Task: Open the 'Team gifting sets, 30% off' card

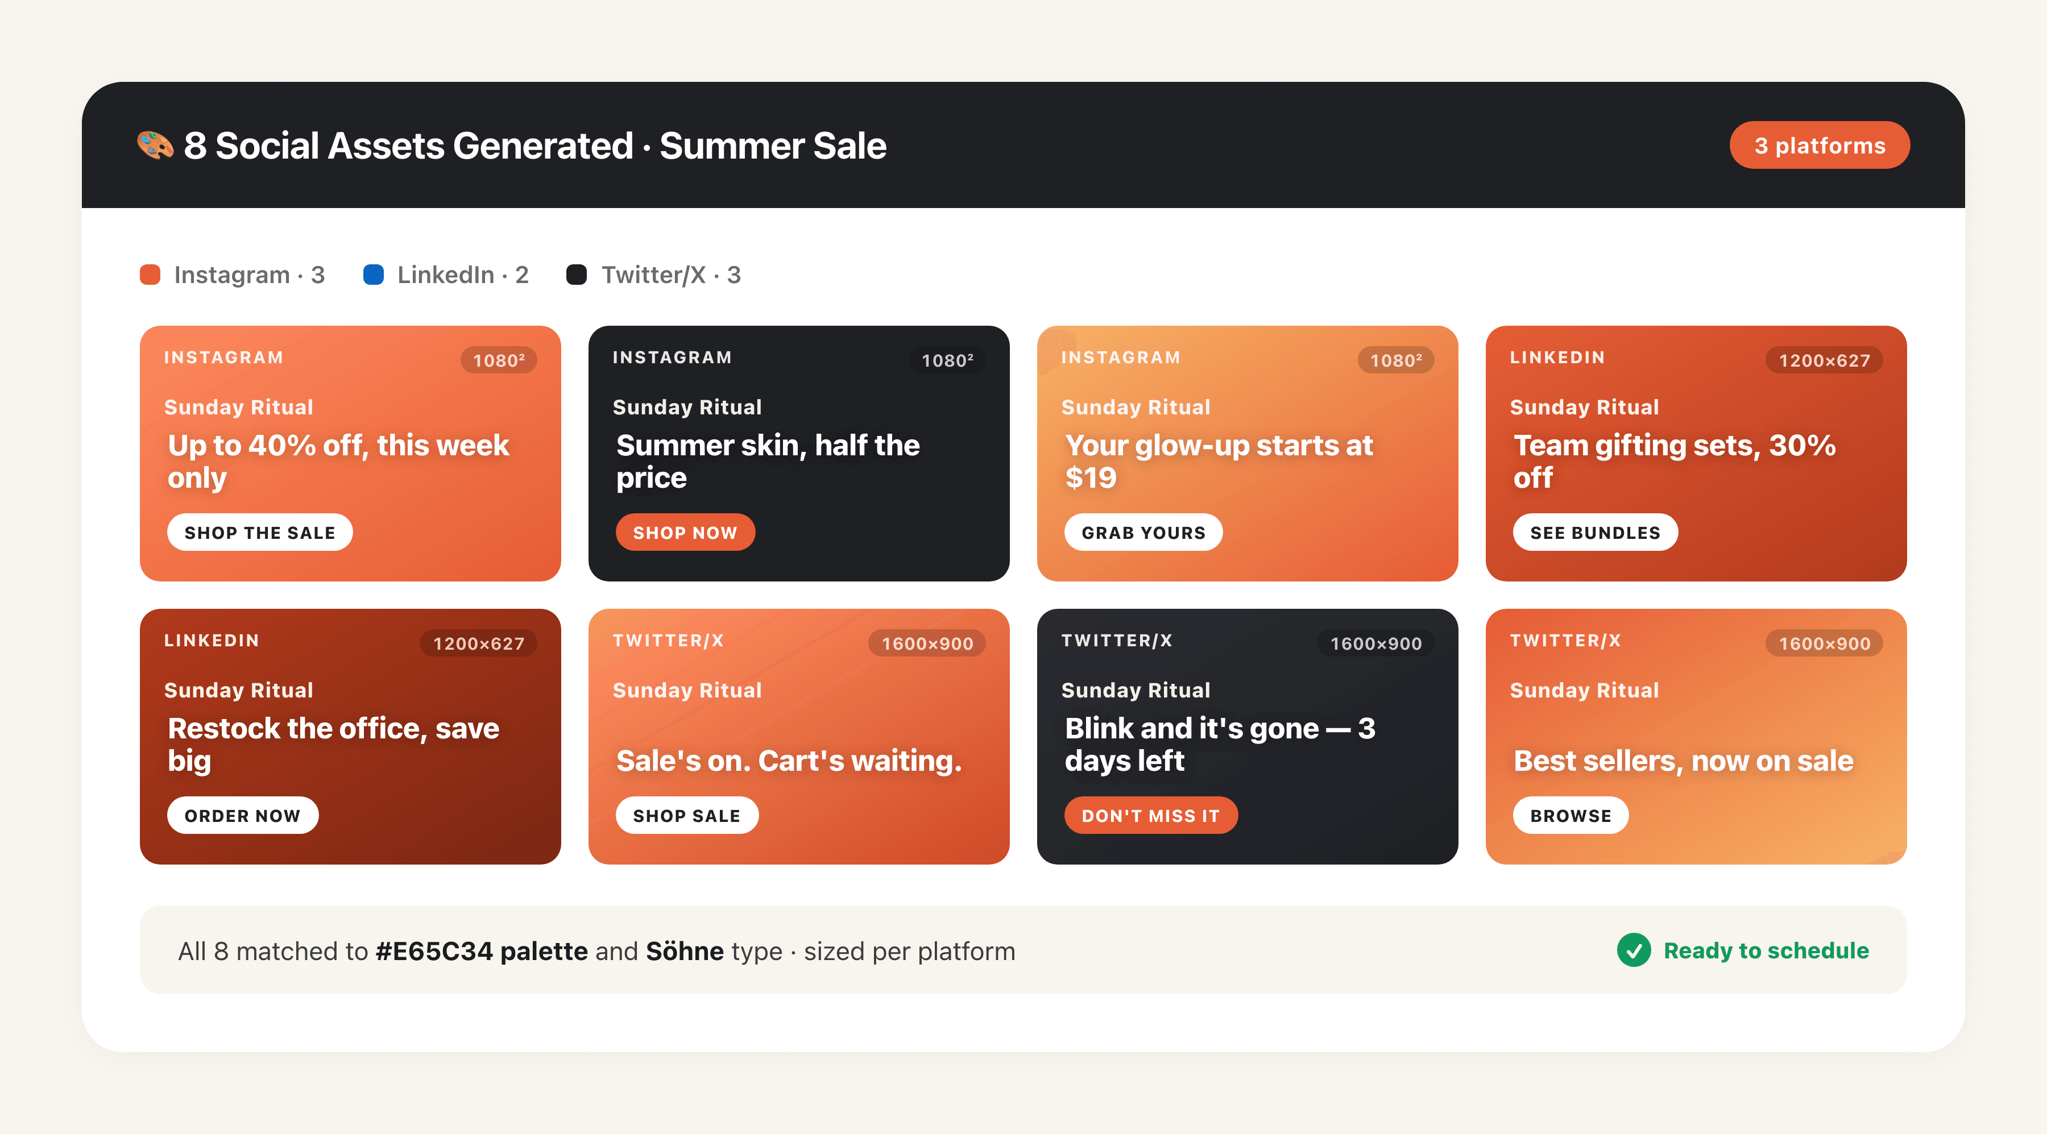Action: (1696, 454)
